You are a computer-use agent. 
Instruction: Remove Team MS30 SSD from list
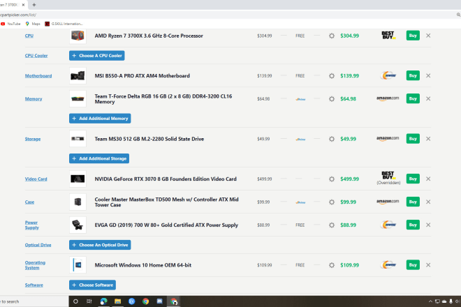pos(428,139)
